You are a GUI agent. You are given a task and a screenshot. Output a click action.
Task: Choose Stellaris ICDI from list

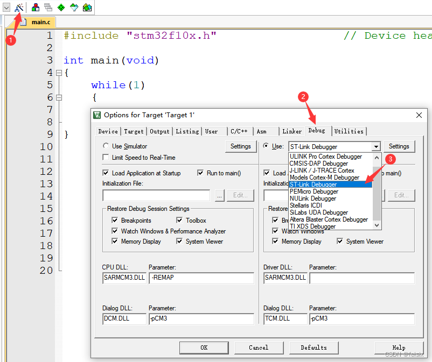click(330, 205)
